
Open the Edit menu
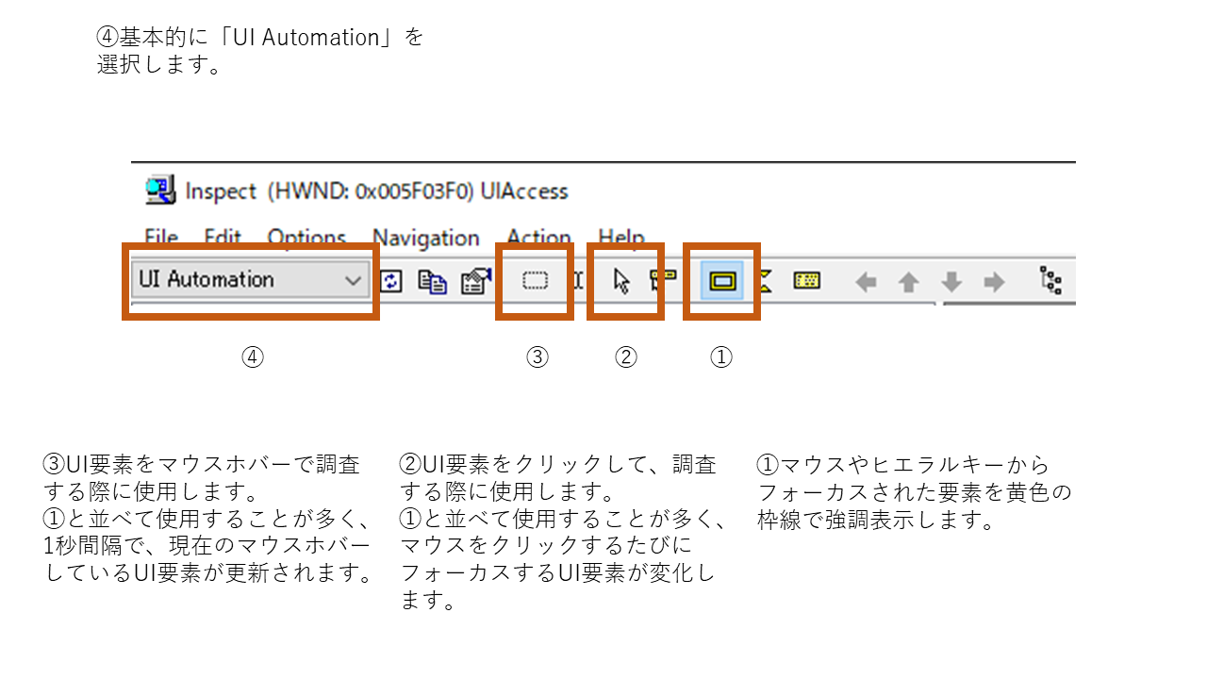pos(223,237)
